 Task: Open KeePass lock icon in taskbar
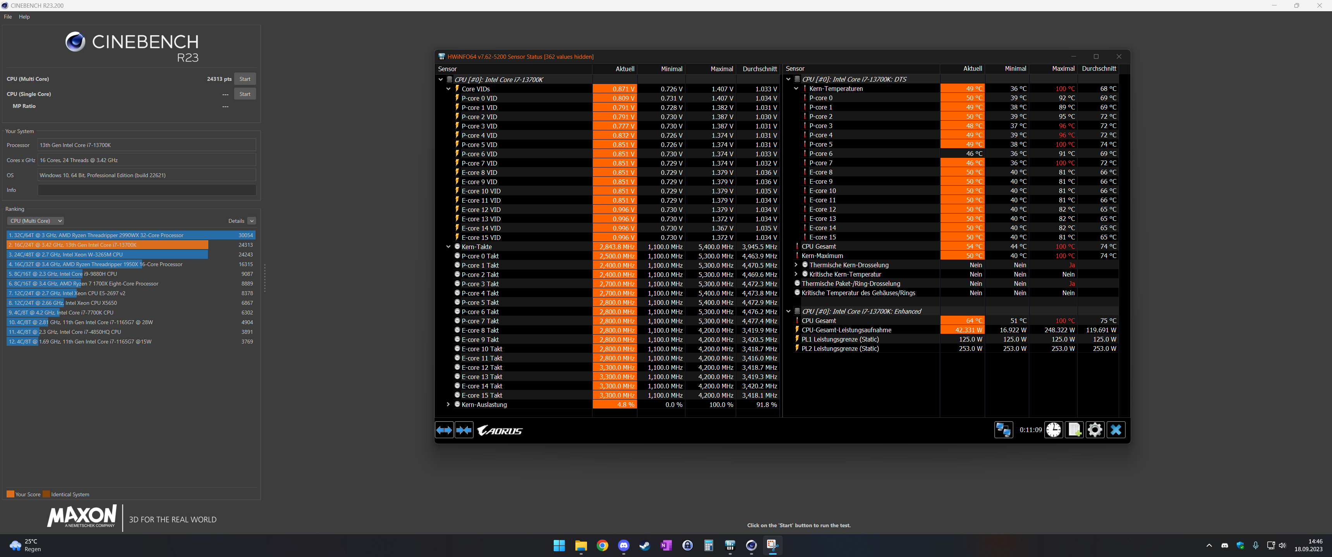pyautogui.click(x=687, y=545)
